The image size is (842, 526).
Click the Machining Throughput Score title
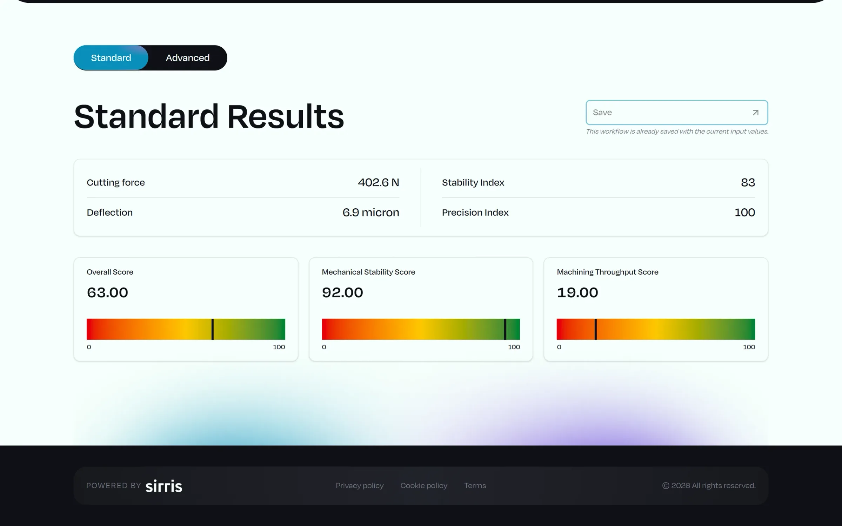[608, 272]
